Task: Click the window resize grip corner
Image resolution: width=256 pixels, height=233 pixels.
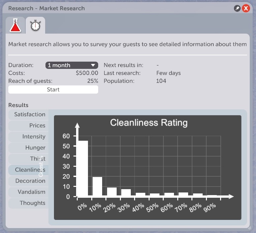Action: [249, 228]
